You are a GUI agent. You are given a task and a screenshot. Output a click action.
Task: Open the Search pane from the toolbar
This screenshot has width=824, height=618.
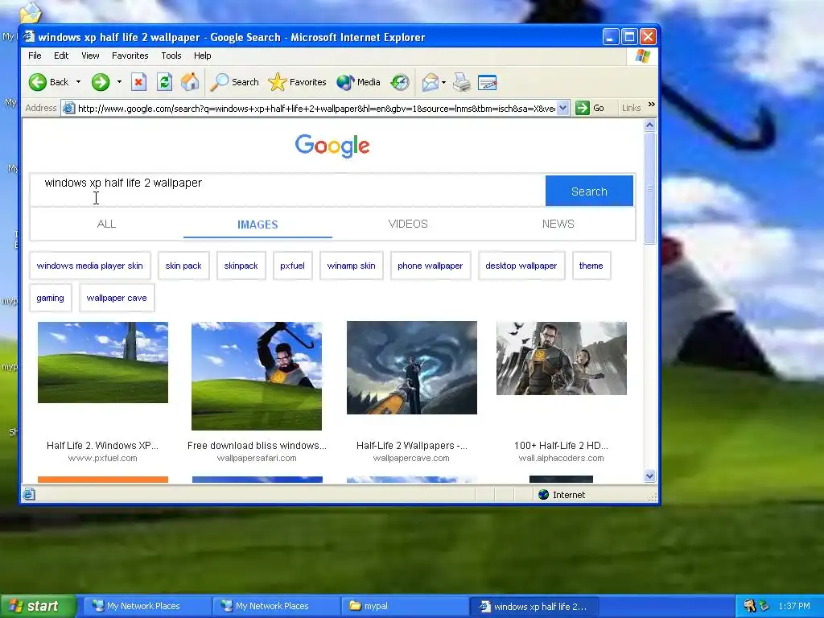point(234,82)
